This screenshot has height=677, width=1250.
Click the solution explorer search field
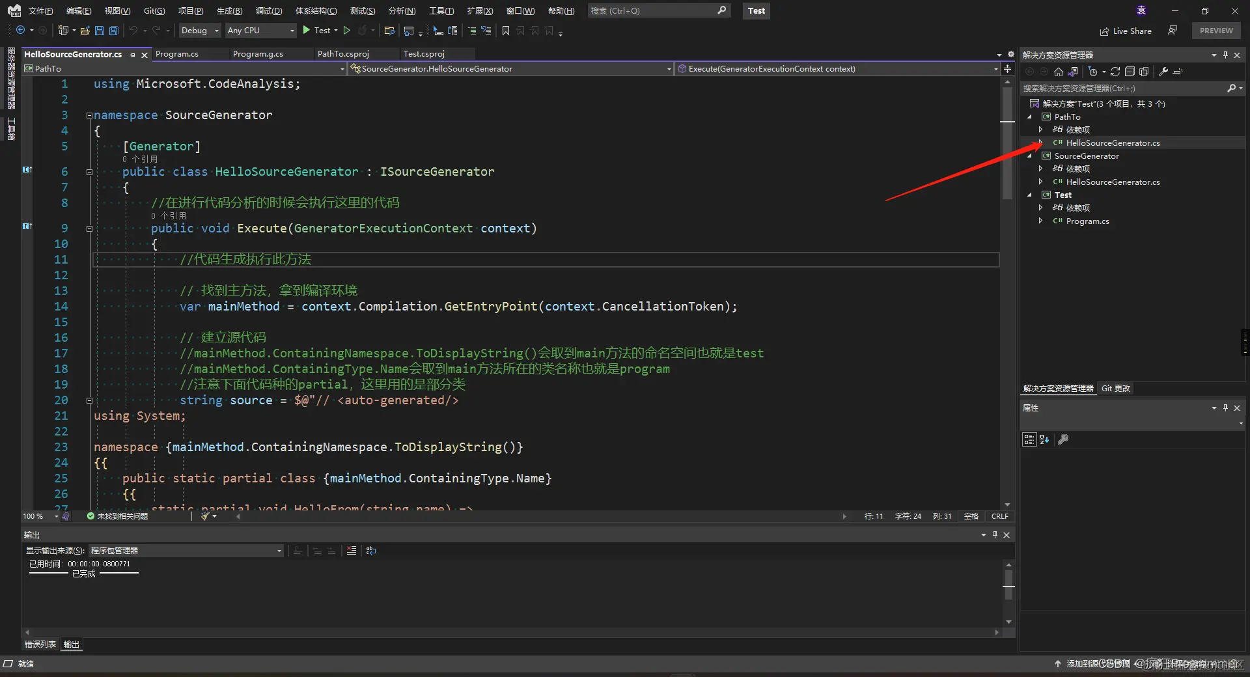(x=1123, y=89)
